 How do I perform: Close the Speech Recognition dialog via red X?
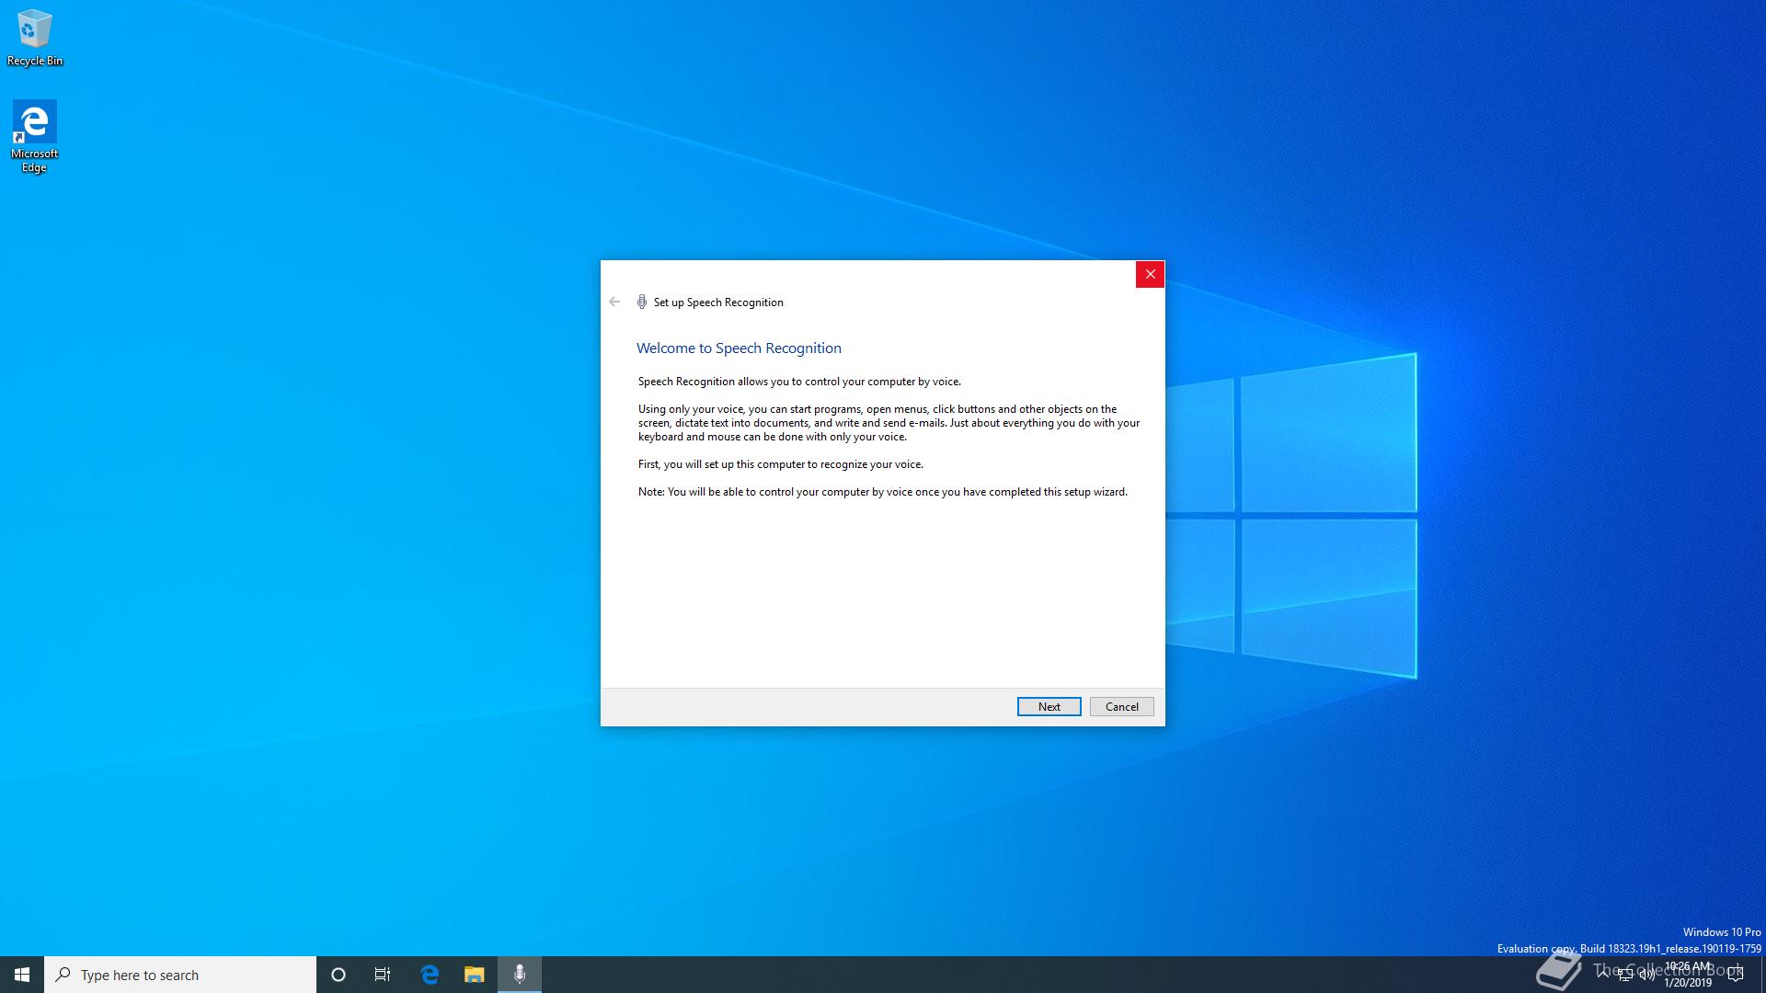(1150, 274)
